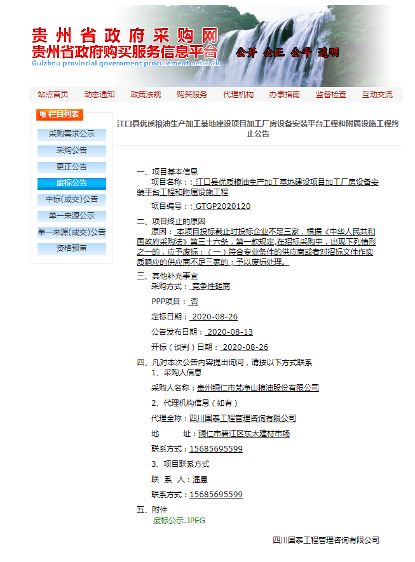Select 采购公告 sidebar button
The height and width of the screenshot is (562, 415).
coord(72,151)
